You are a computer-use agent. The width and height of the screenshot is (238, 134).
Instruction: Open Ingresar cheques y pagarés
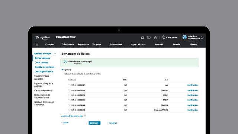[44, 84]
